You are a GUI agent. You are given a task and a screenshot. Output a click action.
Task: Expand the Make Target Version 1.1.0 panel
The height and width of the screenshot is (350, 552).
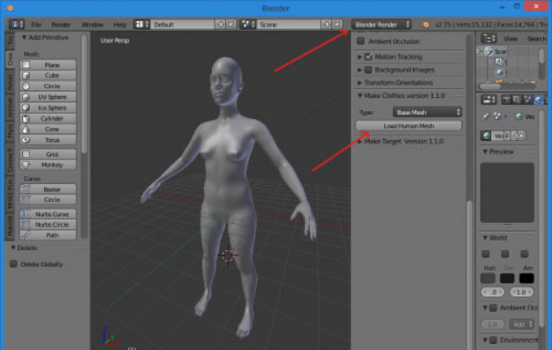(359, 142)
